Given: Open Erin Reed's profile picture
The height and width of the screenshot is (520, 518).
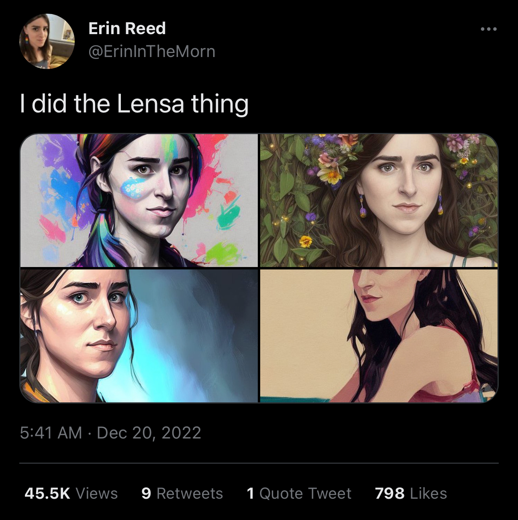Looking at the screenshot, I should click(47, 41).
